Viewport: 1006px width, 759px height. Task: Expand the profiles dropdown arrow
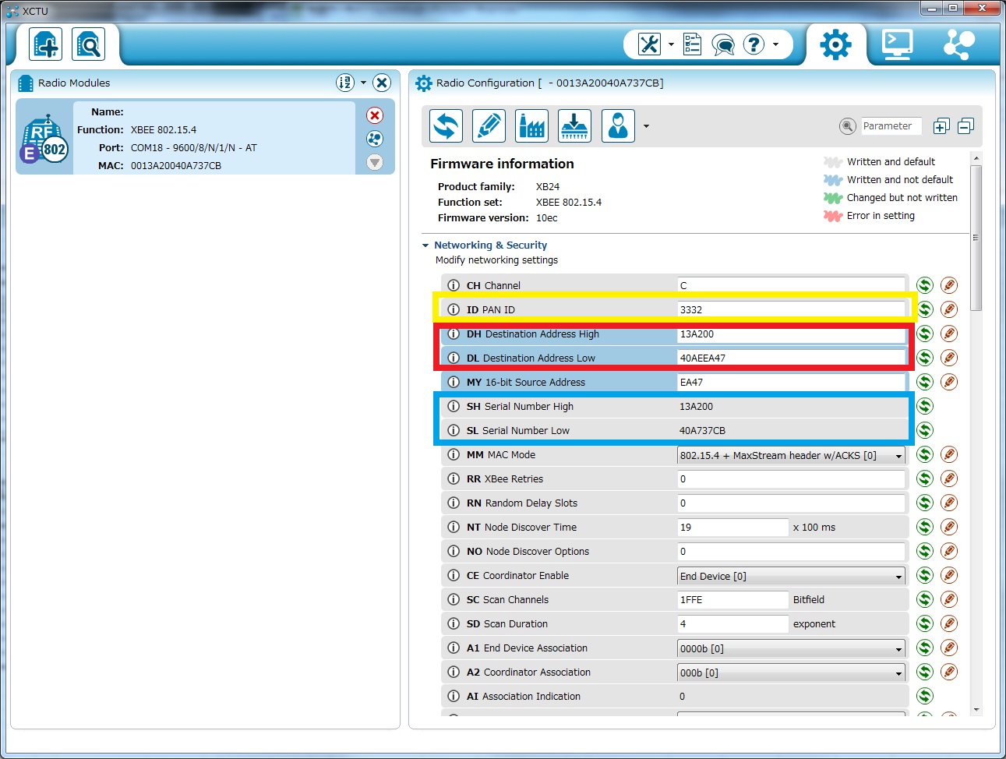click(x=646, y=126)
